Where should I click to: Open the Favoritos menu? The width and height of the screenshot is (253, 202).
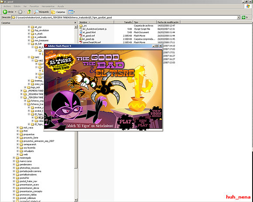[34, 6]
